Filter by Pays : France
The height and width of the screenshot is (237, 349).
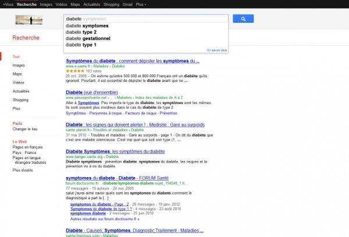point(24,153)
